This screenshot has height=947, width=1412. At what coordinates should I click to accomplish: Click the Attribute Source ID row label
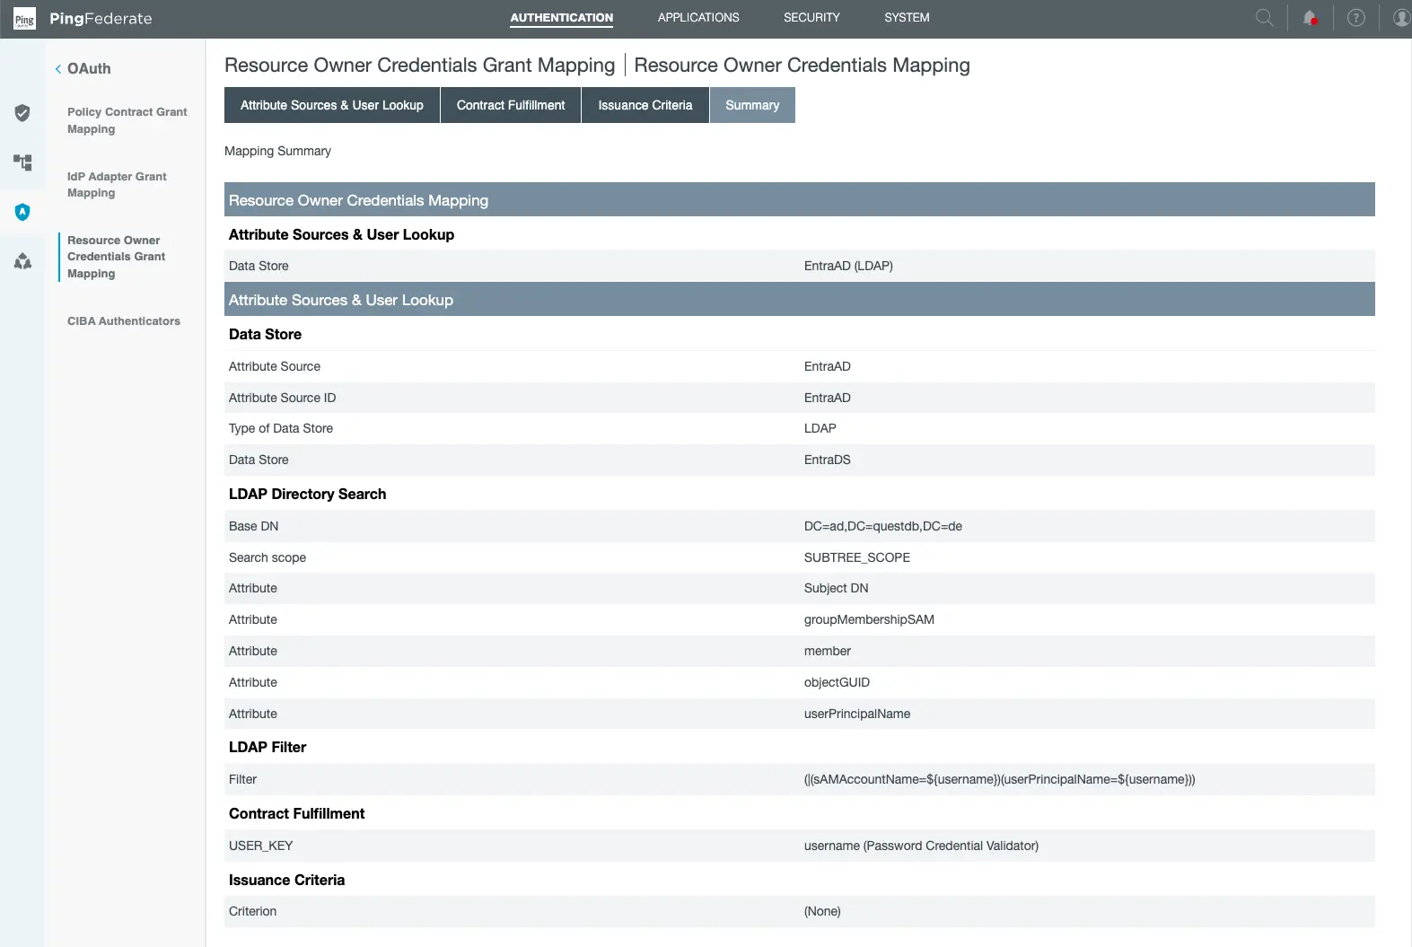tap(282, 398)
